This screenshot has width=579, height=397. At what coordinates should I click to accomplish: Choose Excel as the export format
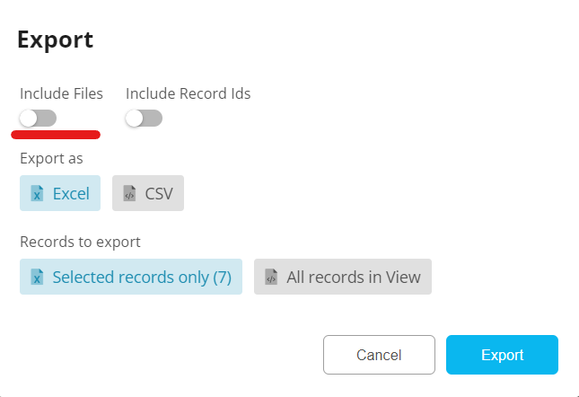60,193
